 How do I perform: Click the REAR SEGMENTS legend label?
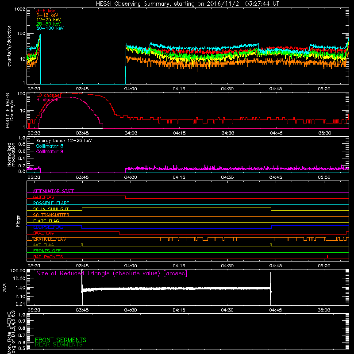[x=59, y=345]
